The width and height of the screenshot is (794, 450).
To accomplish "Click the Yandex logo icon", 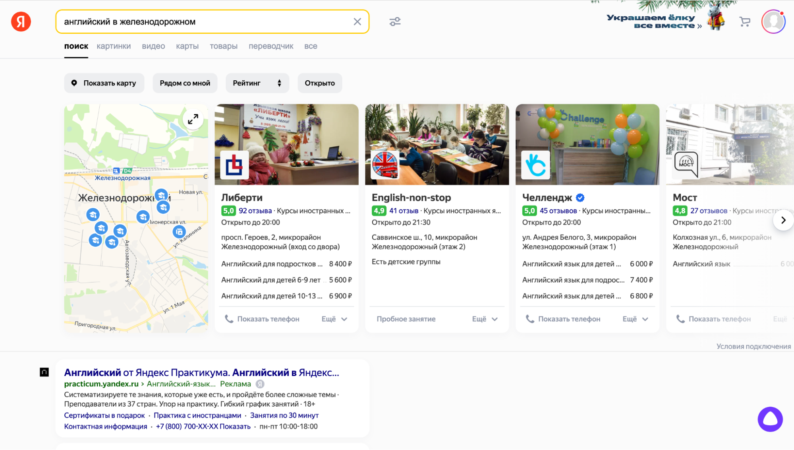I will point(21,21).
